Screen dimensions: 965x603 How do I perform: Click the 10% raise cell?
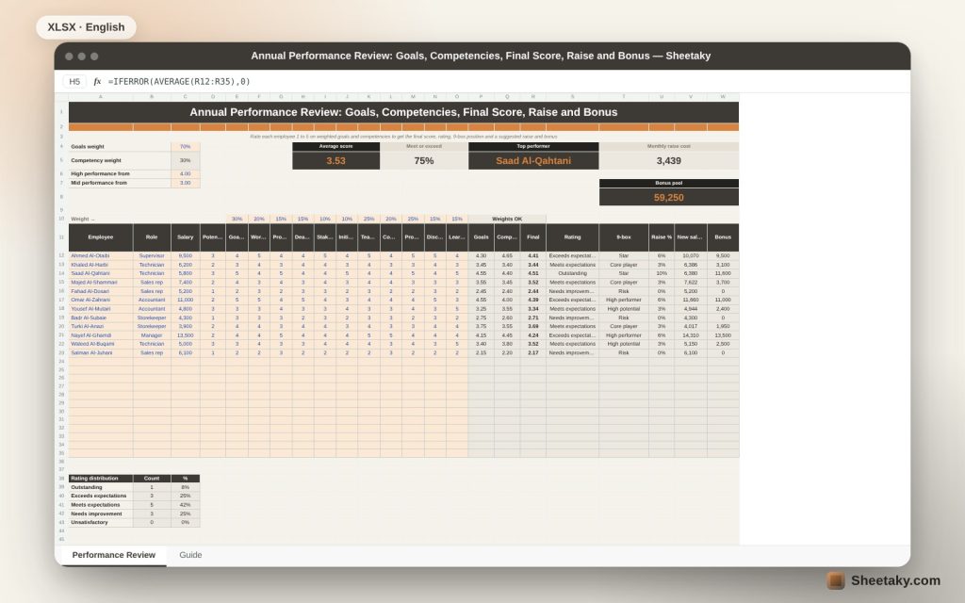662,273
